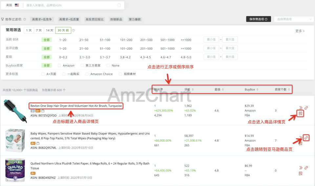Apply 高需求+低质量 recommended filter
The image size is (315, 186).
coord(69,19)
